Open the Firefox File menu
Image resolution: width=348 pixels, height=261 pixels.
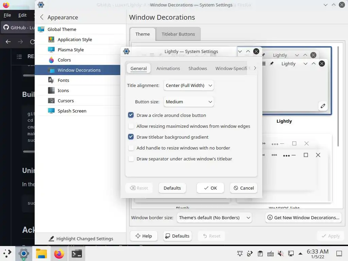[x=7, y=15]
